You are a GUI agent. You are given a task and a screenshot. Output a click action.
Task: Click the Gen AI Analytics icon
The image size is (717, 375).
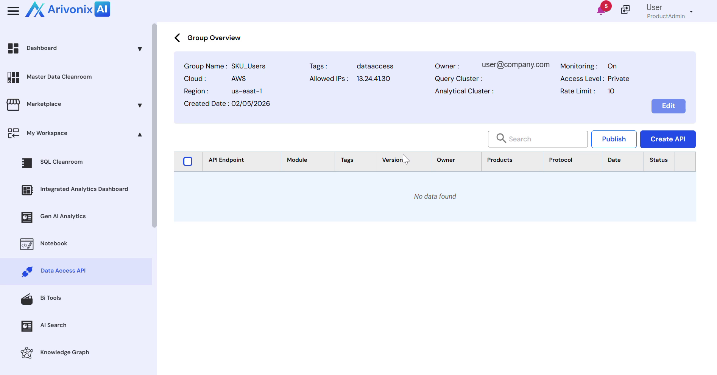coord(27,217)
